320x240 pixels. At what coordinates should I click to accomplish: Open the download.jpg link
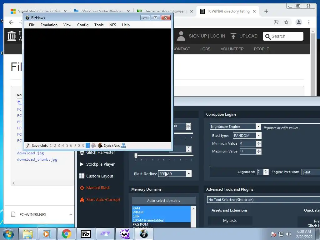(30, 153)
